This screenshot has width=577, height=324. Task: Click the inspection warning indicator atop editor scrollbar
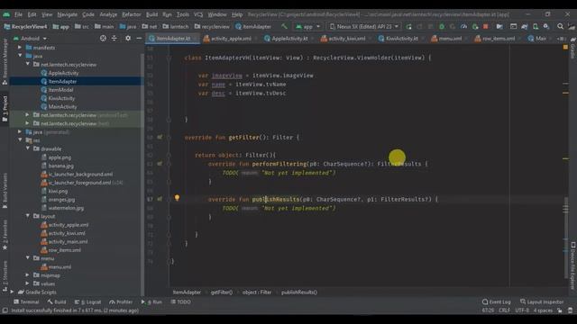[x=565, y=48]
